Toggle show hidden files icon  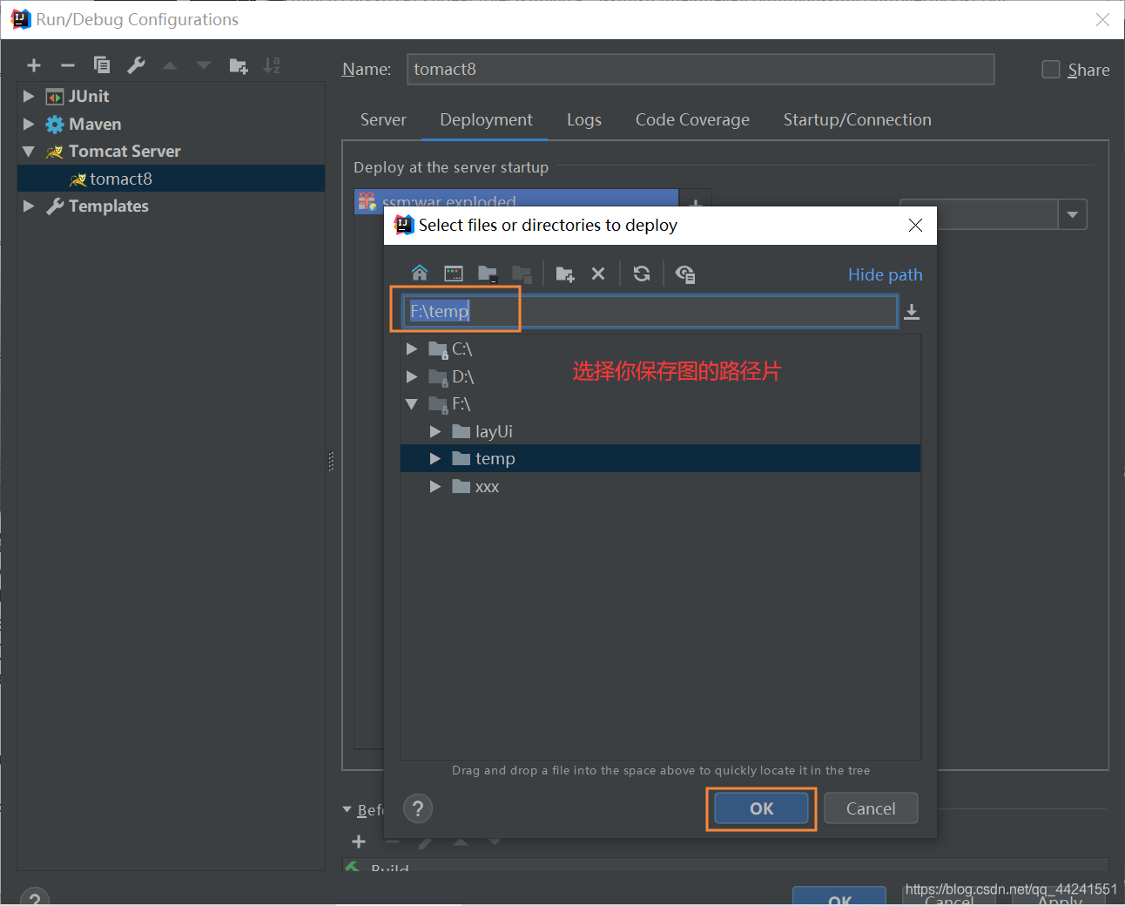(x=685, y=274)
